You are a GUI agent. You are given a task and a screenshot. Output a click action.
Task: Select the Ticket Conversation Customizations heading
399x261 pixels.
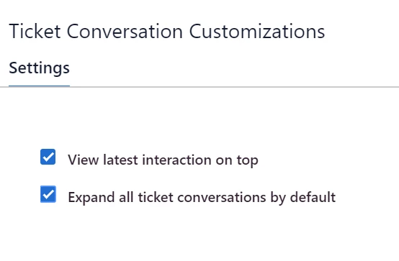pos(167,32)
